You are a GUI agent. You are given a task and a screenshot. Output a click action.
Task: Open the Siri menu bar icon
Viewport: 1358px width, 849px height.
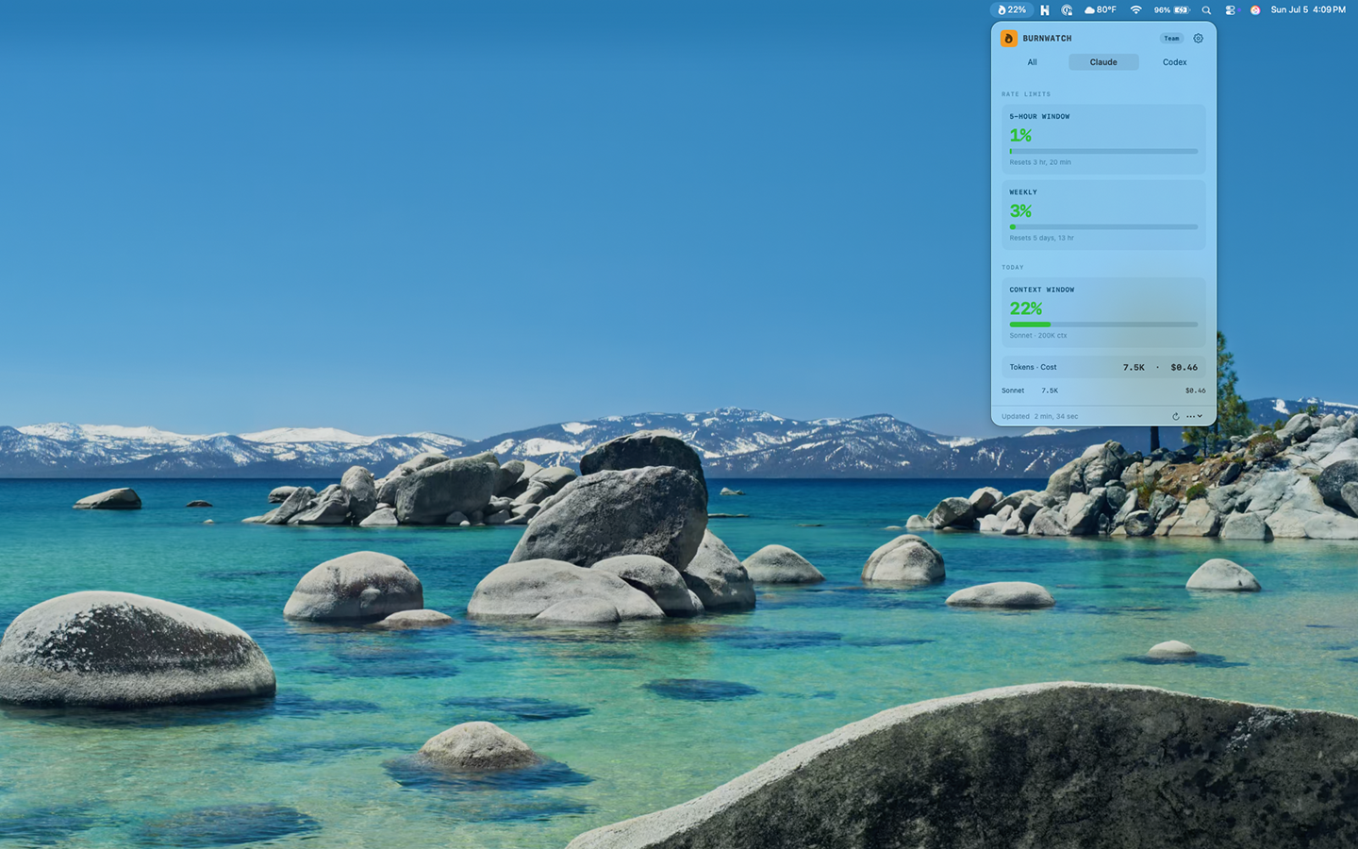click(1254, 9)
